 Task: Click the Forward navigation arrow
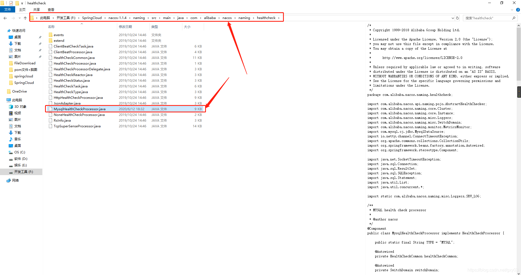[x=13, y=18]
